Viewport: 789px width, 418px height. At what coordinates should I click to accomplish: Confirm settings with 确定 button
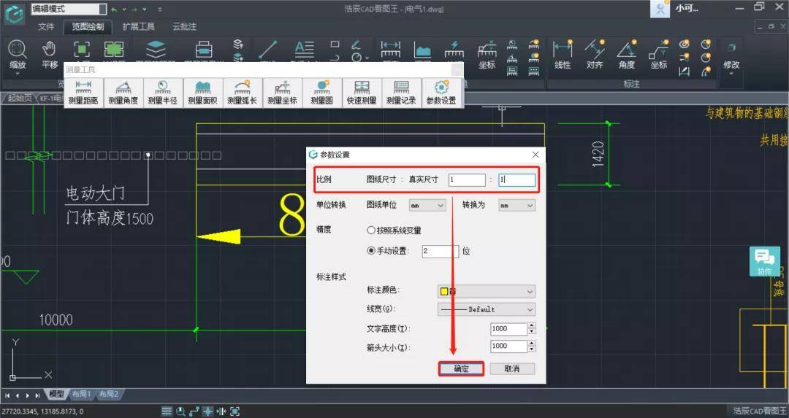tap(461, 369)
